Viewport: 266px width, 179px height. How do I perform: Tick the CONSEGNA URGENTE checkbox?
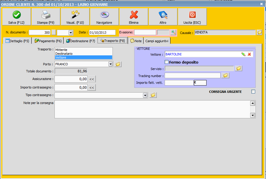(x=253, y=92)
